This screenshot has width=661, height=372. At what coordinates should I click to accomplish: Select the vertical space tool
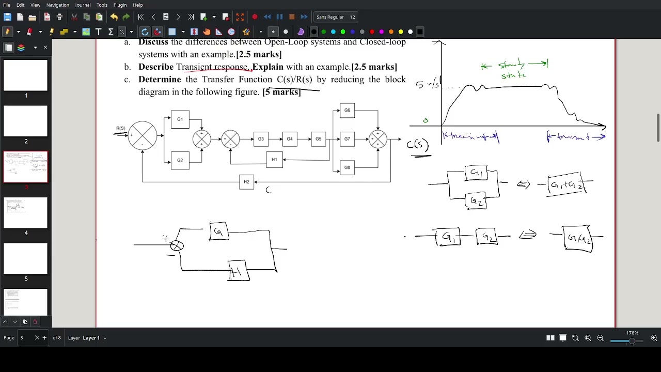[194, 32]
